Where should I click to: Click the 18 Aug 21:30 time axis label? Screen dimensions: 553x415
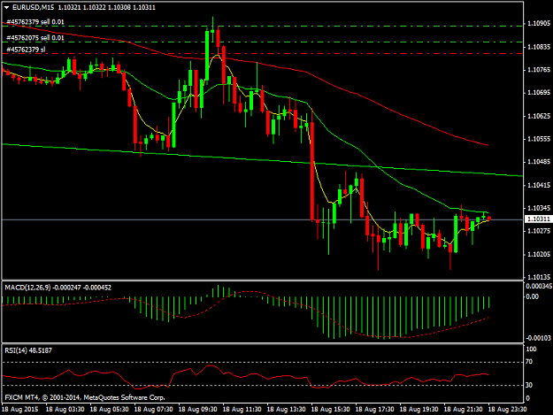[464, 409]
